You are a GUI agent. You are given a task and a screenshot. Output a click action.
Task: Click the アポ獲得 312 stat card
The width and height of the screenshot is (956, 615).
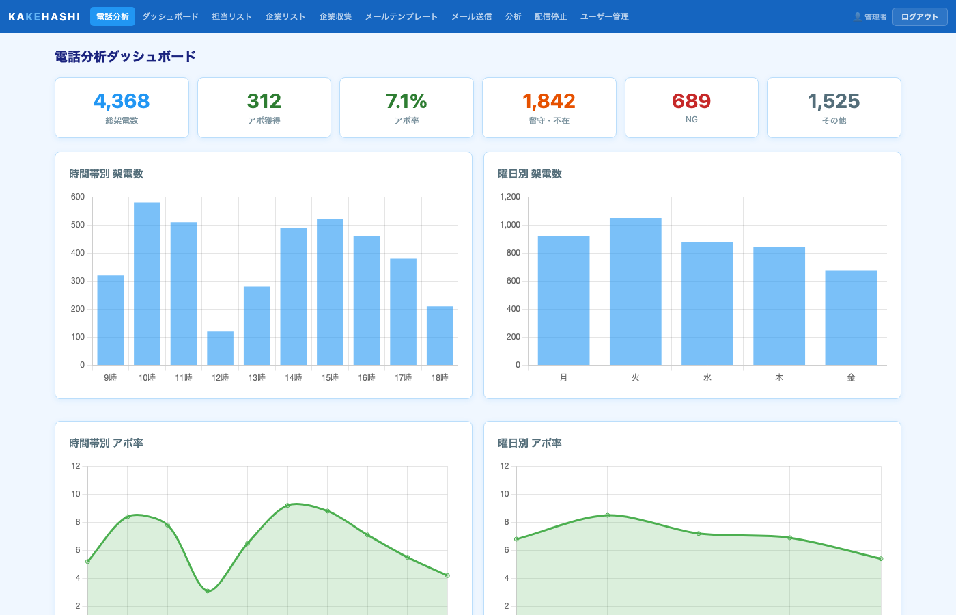(264, 108)
